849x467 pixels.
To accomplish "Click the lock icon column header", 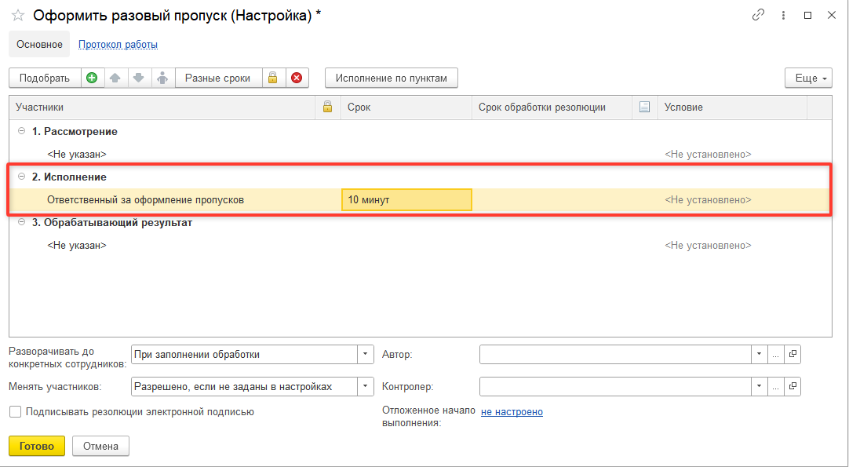I will [x=327, y=108].
